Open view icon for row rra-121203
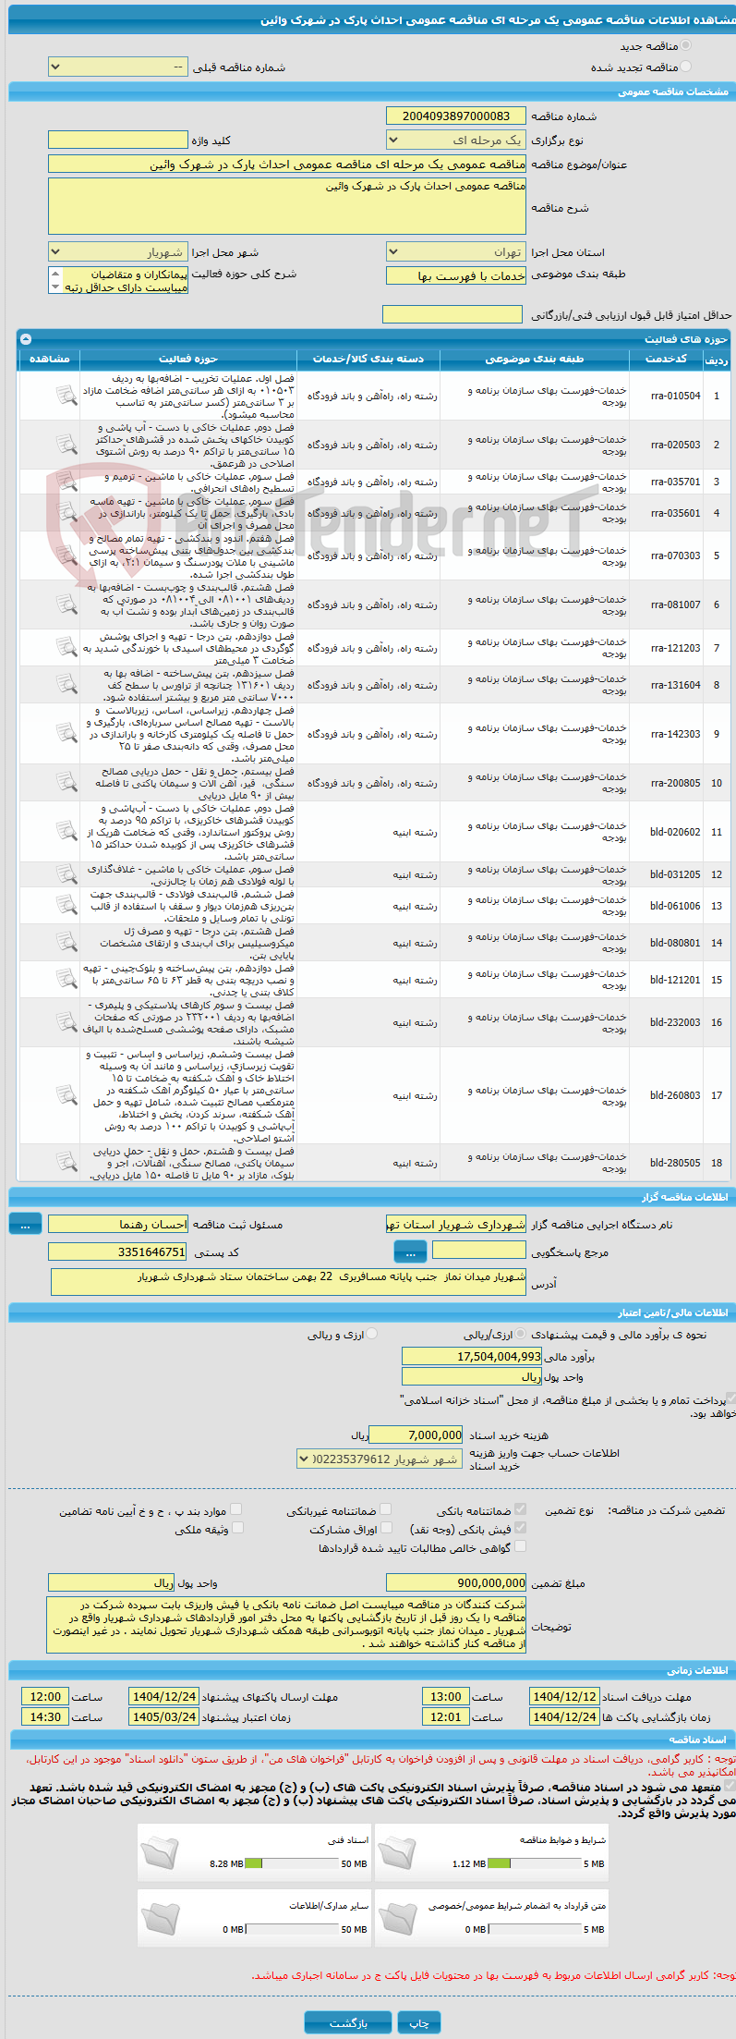Viewport: 736px width, 2039px height. 66,648
